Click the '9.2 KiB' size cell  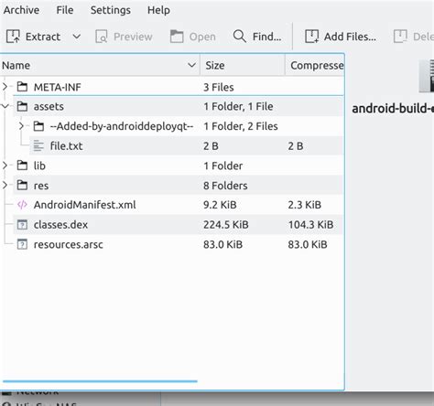coord(220,205)
